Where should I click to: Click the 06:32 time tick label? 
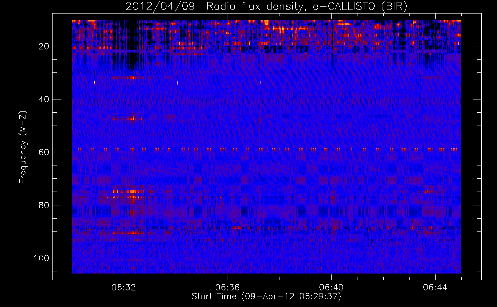(124, 288)
